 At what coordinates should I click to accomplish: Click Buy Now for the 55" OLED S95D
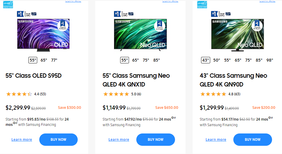[58, 140]
